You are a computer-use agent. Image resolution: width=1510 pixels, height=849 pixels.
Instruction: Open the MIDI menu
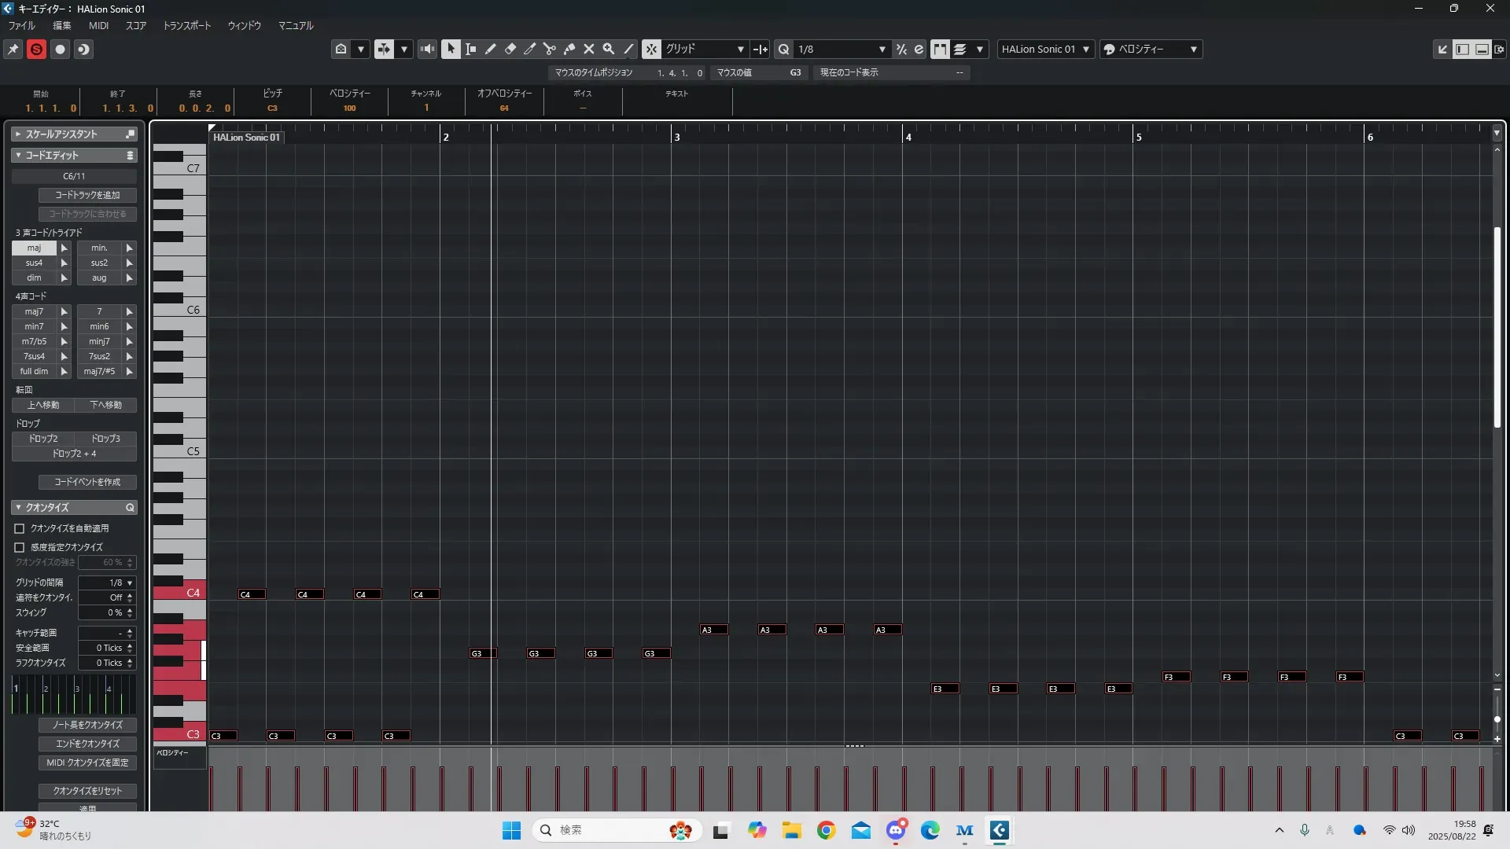pyautogui.click(x=98, y=25)
